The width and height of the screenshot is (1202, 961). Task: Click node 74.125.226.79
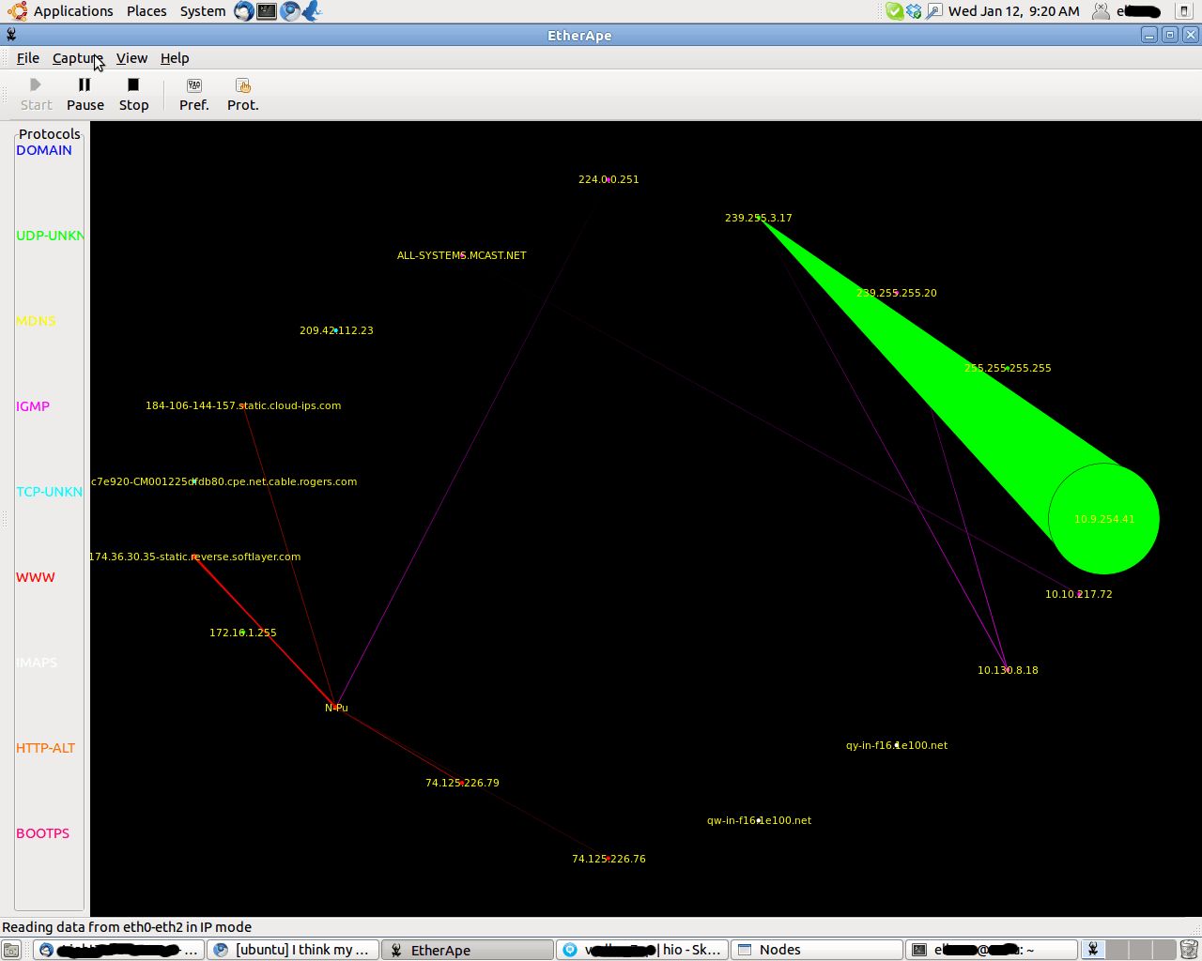point(462,783)
